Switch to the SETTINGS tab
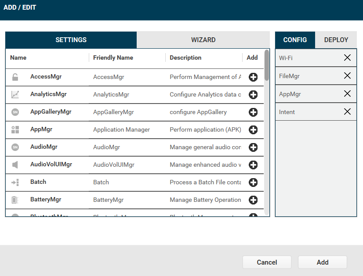This screenshot has width=363, height=276. coord(71,40)
